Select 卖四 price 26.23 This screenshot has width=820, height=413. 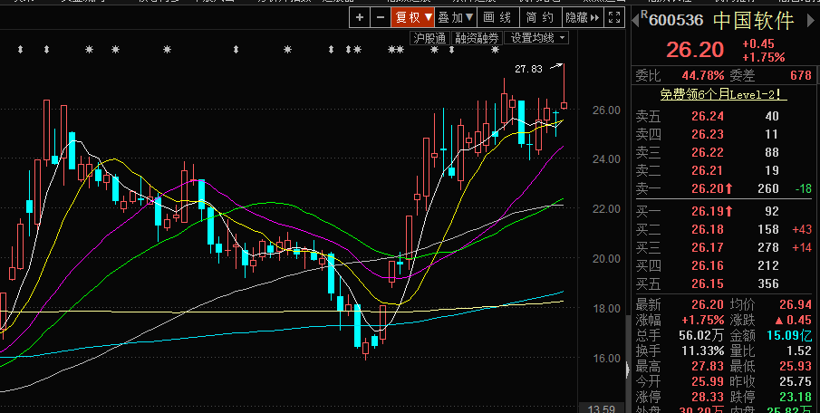(x=708, y=134)
